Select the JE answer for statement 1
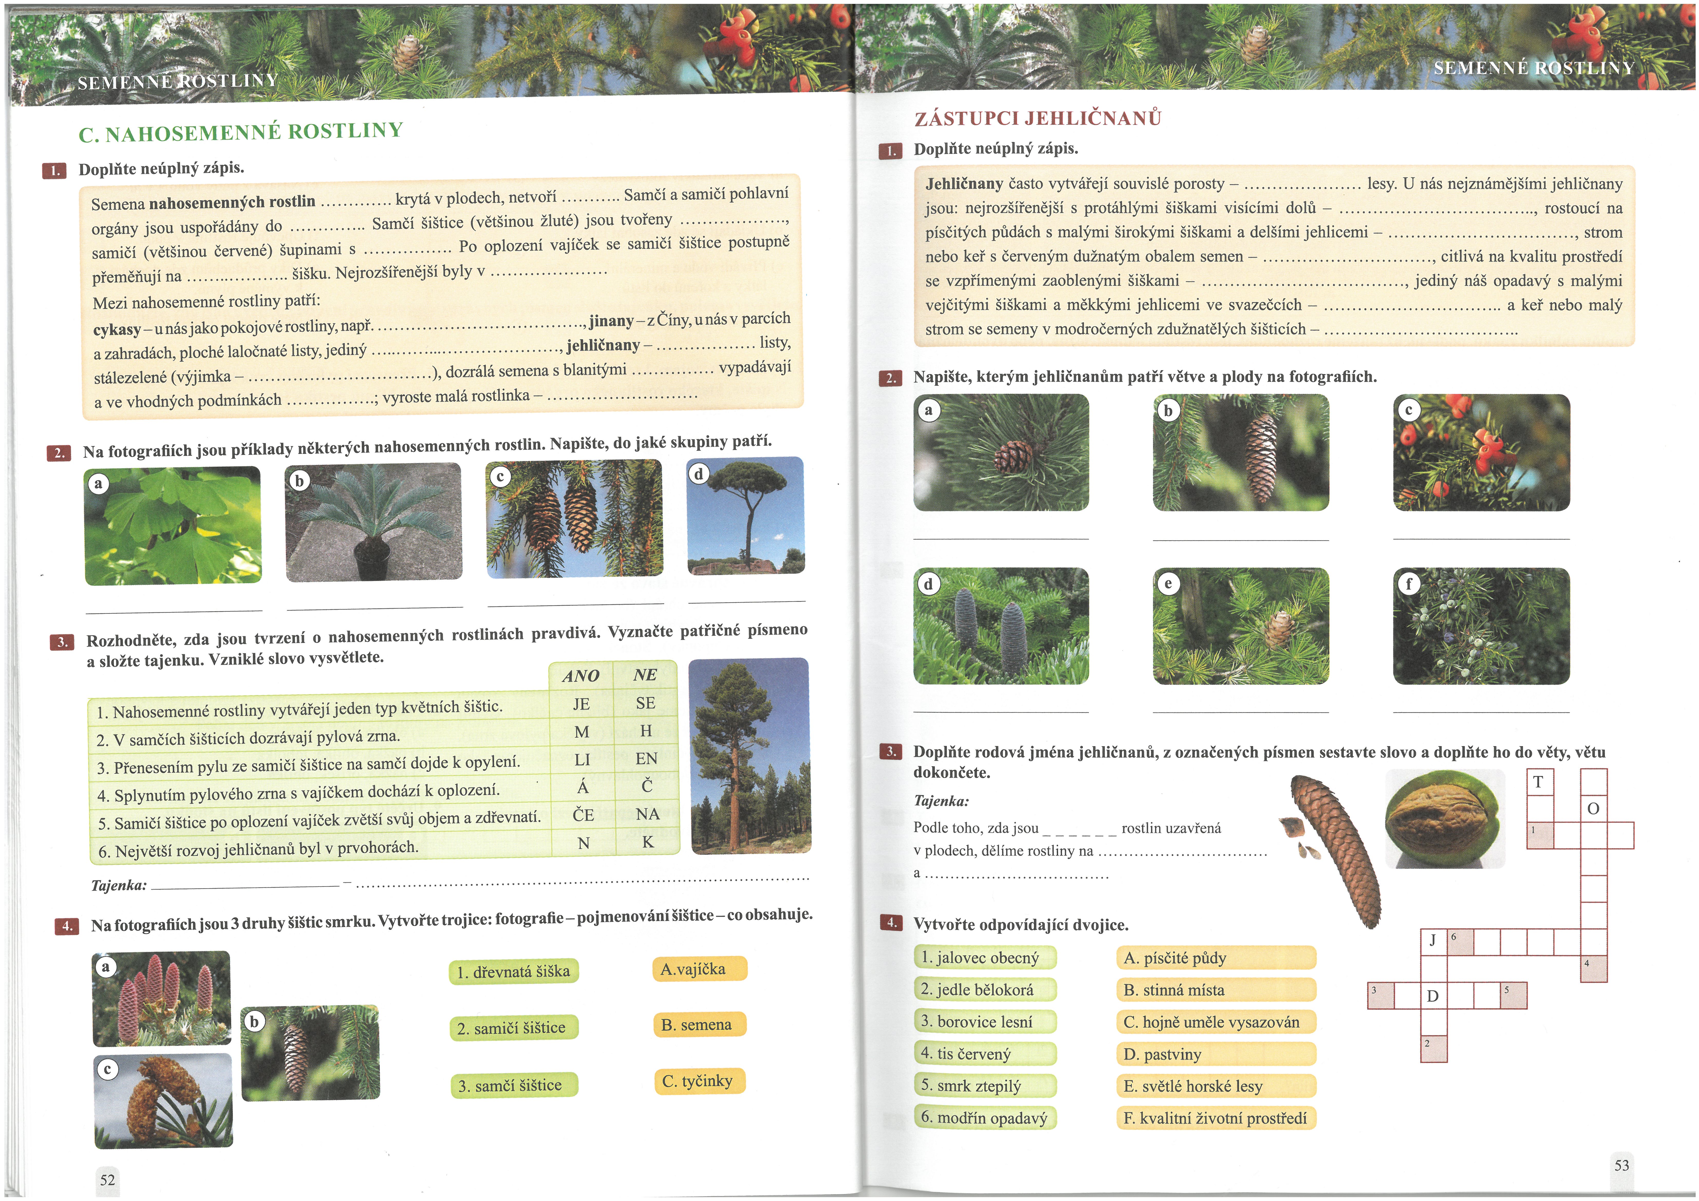 pos(582,704)
